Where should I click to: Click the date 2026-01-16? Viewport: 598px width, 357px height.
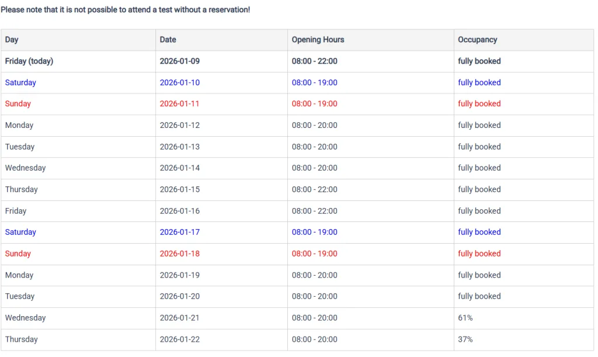(179, 211)
